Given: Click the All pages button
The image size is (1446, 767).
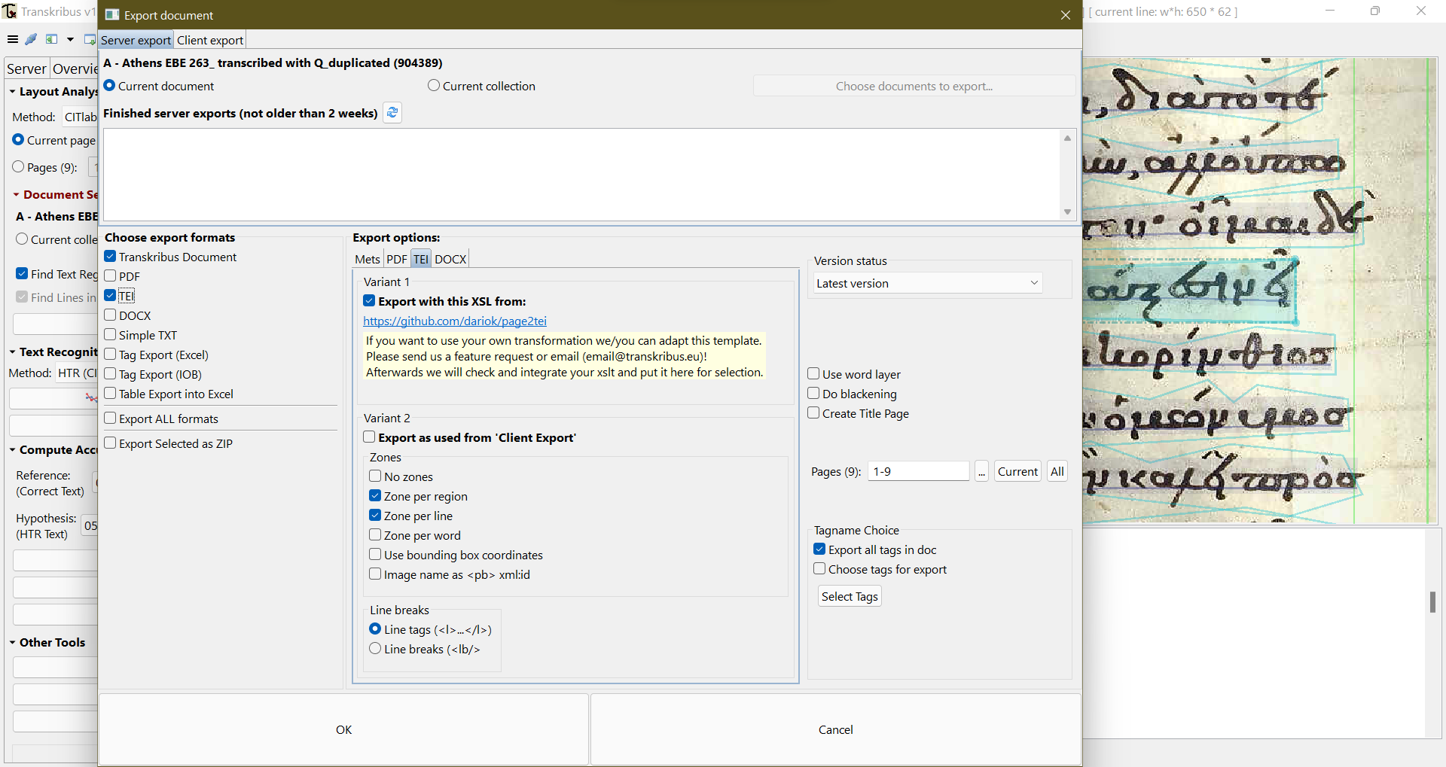Looking at the screenshot, I should pyautogui.click(x=1057, y=471).
